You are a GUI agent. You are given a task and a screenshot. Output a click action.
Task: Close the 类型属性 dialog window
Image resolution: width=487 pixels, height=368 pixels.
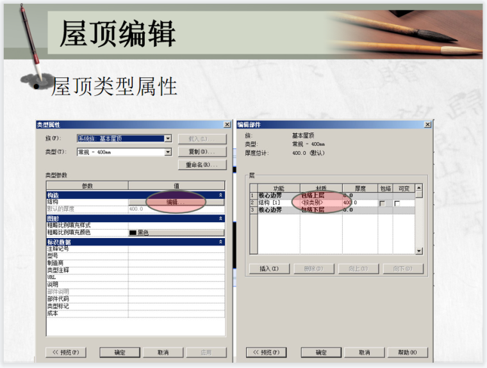227,124
